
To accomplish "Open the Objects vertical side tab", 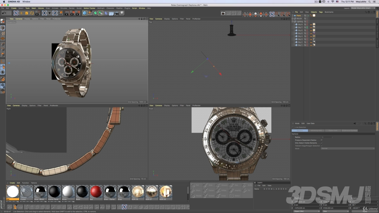I will coord(377,14).
